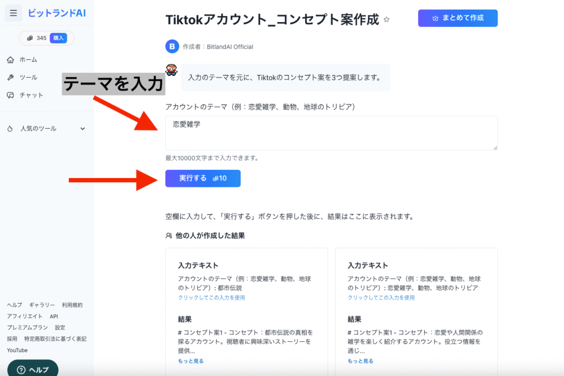Click the chevron next to 人気のツール
Image resolution: width=564 pixels, height=376 pixels.
click(83, 128)
